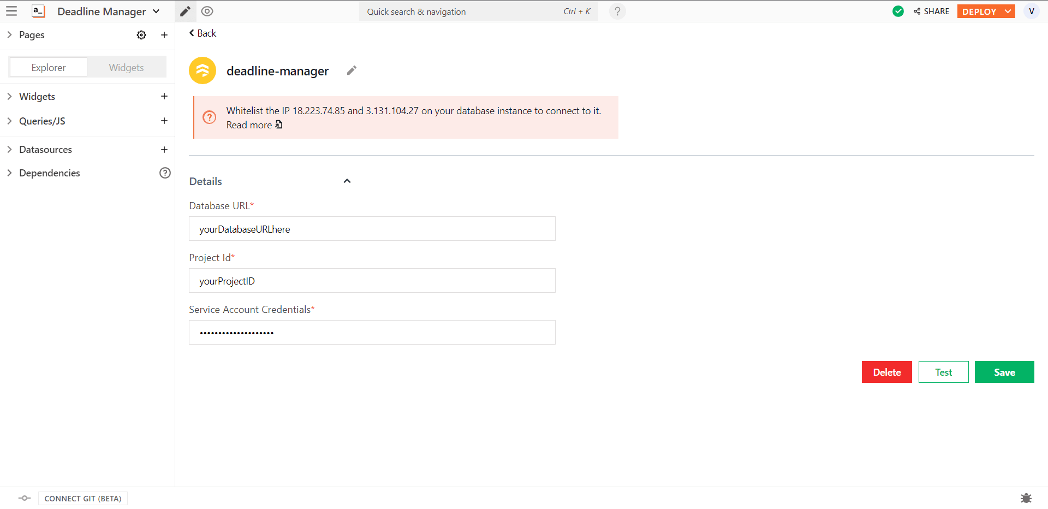Open Pages settings gear icon
Viewport: 1048px width, 509px height.
click(141, 35)
